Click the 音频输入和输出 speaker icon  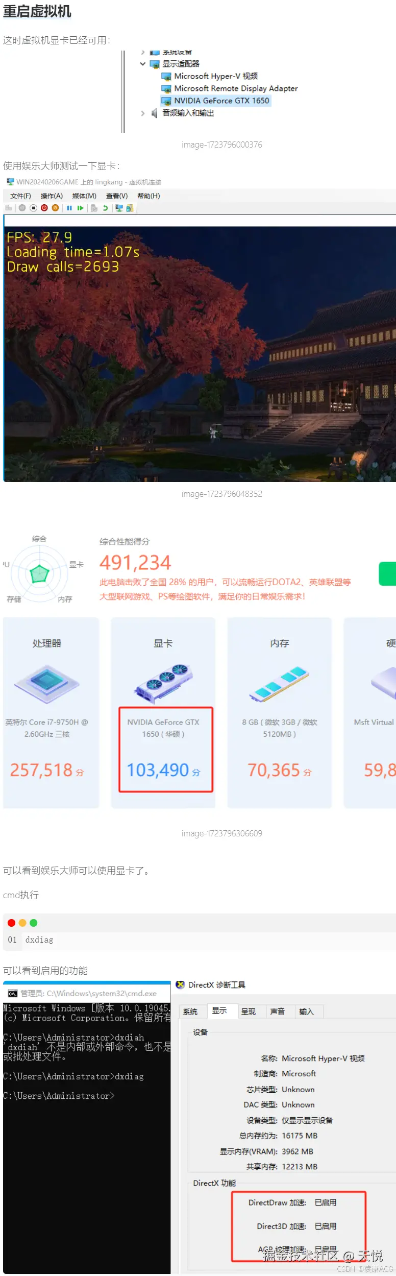pyautogui.click(x=154, y=113)
